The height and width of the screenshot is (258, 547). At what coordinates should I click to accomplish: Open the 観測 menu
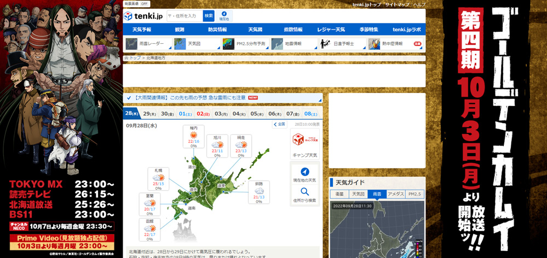point(179,30)
